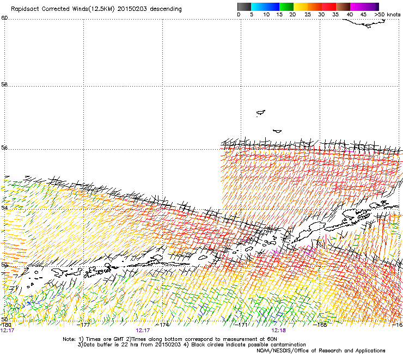
Task: Click the legend tick label '40'
Action: tap(350, 15)
